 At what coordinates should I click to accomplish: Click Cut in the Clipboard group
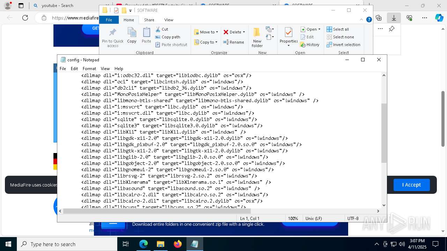[162, 29]
